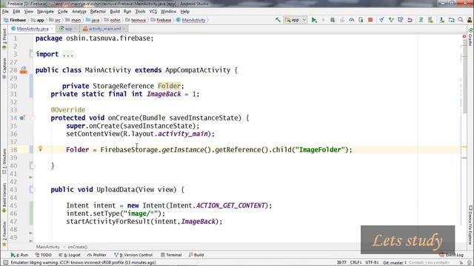
Task: Collapse the UploadData method fold marker
Action: pyautogui.click(x=32, y=190)
